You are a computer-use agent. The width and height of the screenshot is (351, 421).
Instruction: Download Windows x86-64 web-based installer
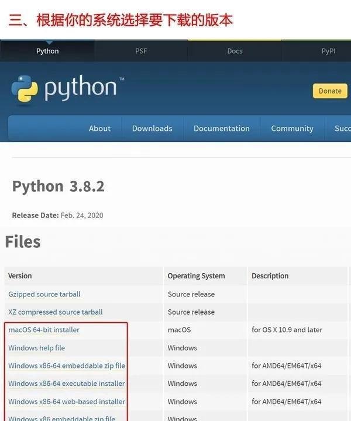click(x=67, y=401)
